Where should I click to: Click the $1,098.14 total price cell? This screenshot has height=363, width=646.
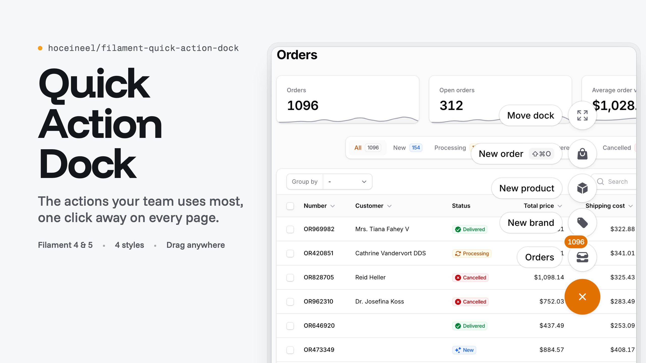pyautogui.click(x=549, y=277)
